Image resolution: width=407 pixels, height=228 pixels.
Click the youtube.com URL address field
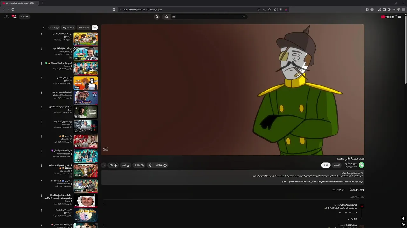[x=142, y=9]
